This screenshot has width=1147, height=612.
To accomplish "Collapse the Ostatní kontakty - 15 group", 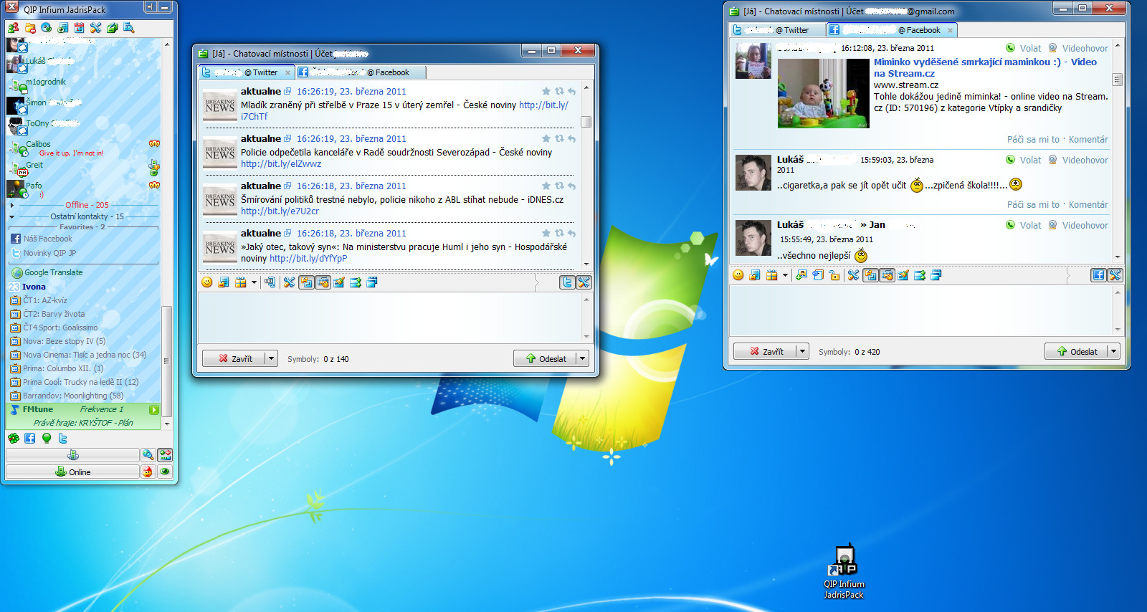I will click(11, 216).
